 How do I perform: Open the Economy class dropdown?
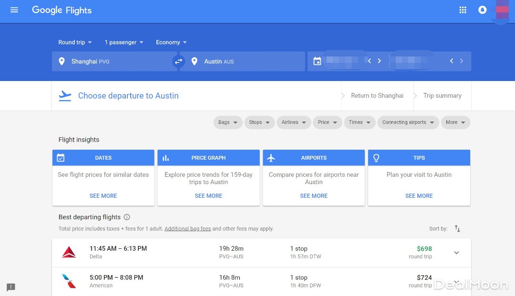click(171, 42)
